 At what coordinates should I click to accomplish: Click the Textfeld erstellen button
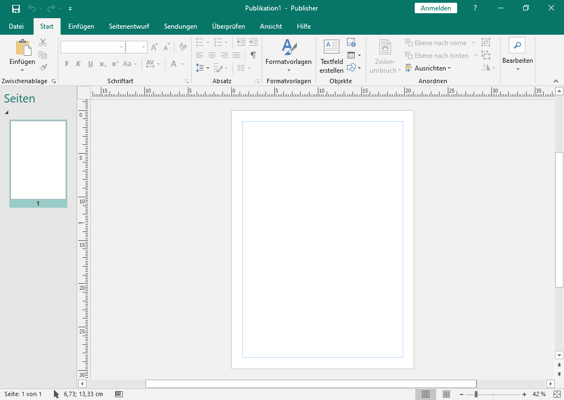click(331, 56)
